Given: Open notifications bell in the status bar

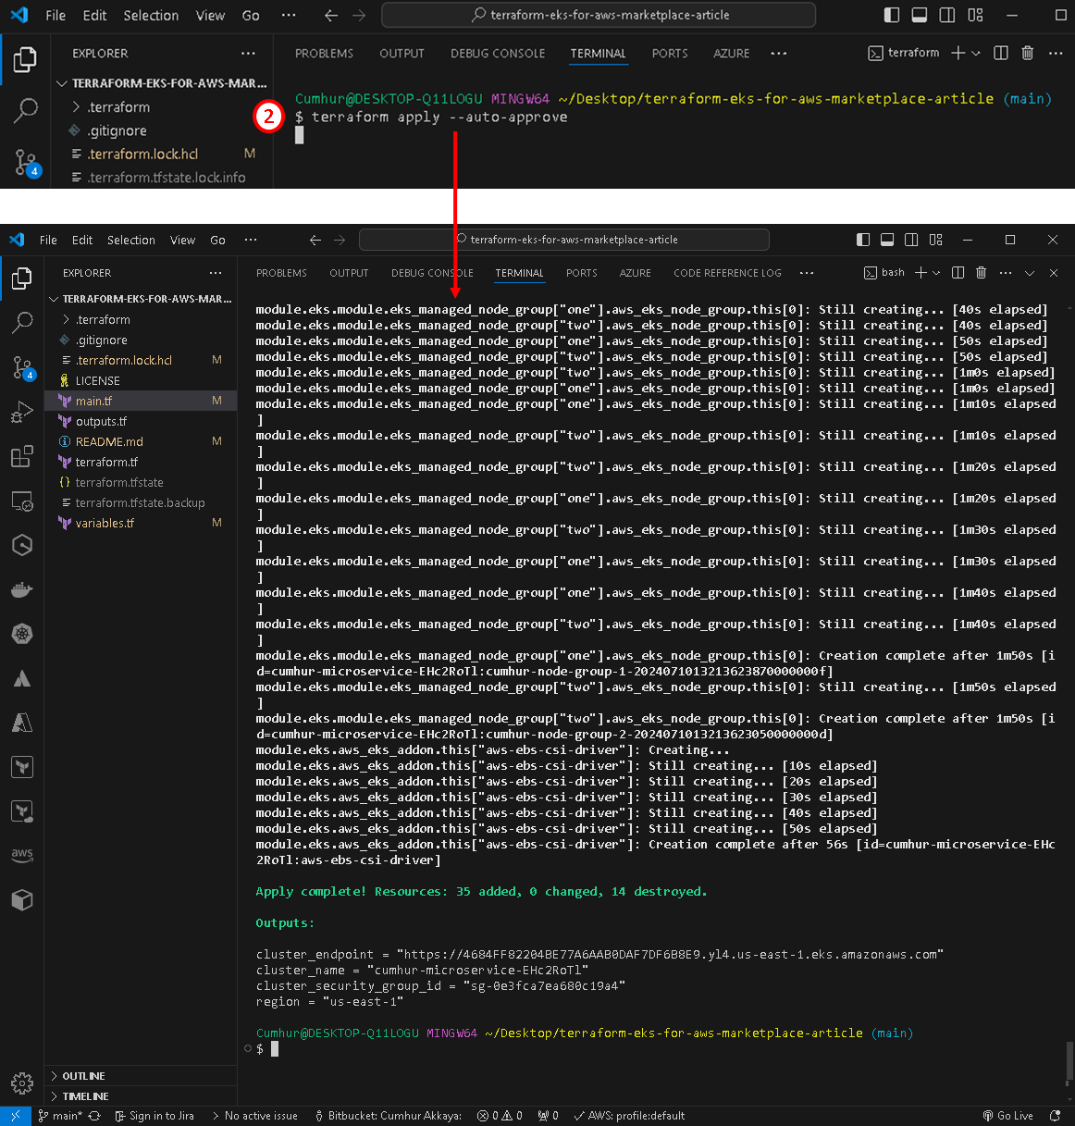Looking at the screenshot, I should click(x=1056, y=1116).
